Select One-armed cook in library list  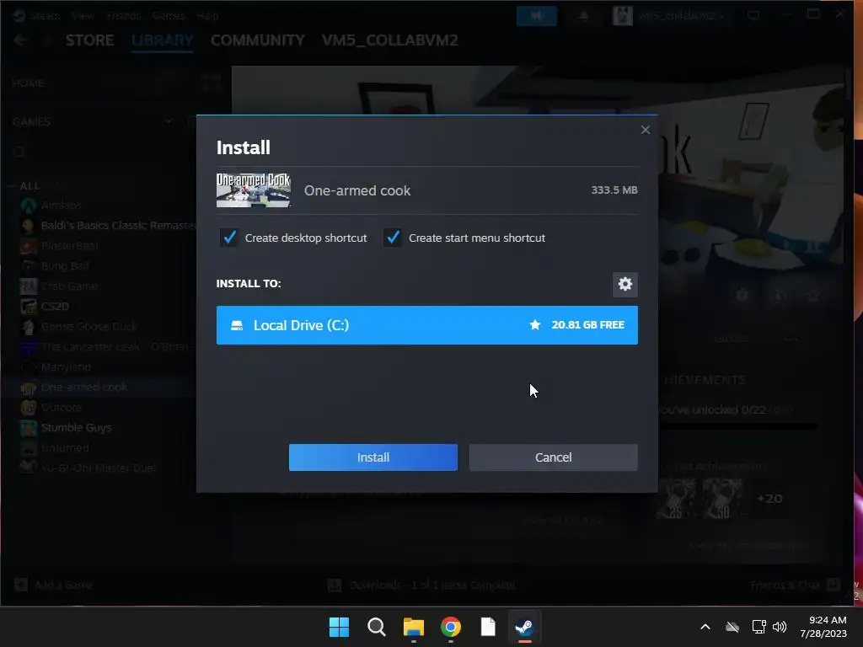[84, 388]
